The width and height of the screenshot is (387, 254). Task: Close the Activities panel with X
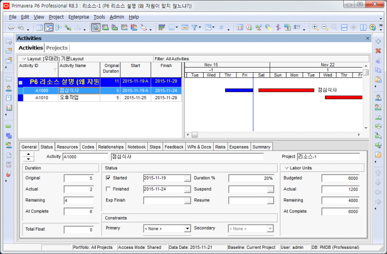coord(368,38)
